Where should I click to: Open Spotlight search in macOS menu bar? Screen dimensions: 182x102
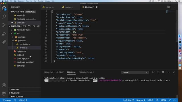click(176, 1)
